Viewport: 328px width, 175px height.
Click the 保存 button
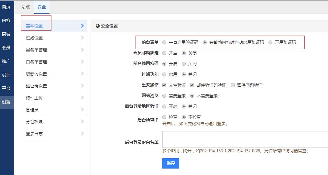pos(171,163)
